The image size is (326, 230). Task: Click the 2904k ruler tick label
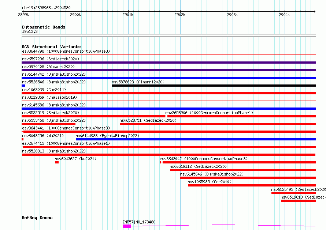pos(284,15)
